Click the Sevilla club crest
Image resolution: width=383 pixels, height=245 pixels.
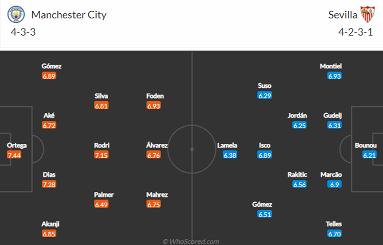(367, 15)
